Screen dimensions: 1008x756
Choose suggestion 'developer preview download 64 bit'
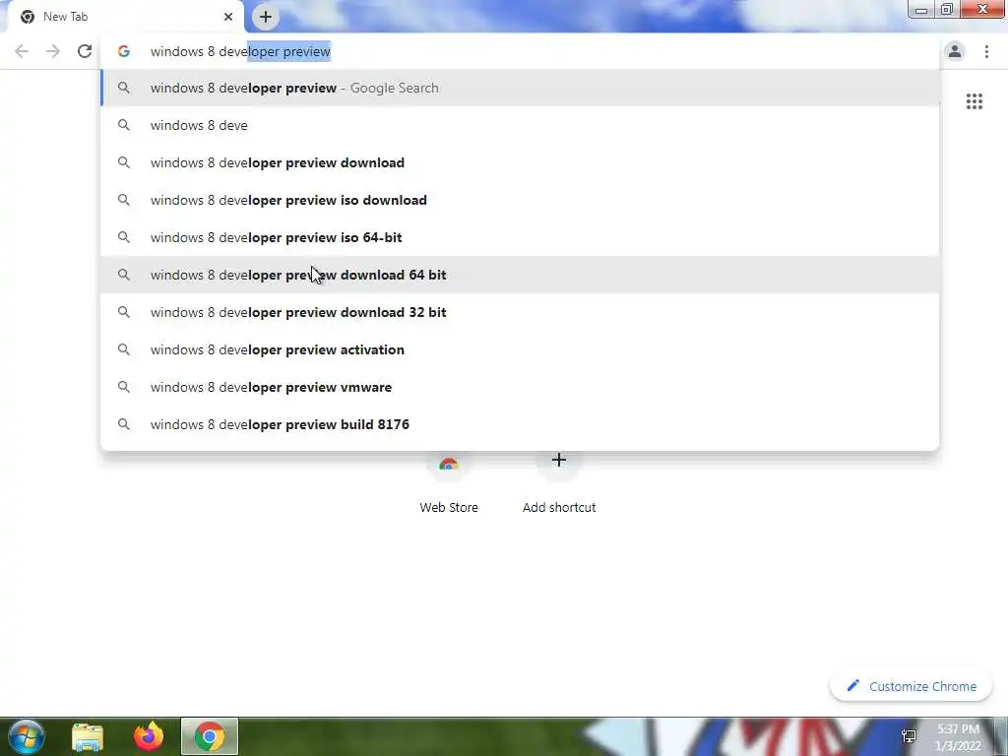click(x=520, y=275)
